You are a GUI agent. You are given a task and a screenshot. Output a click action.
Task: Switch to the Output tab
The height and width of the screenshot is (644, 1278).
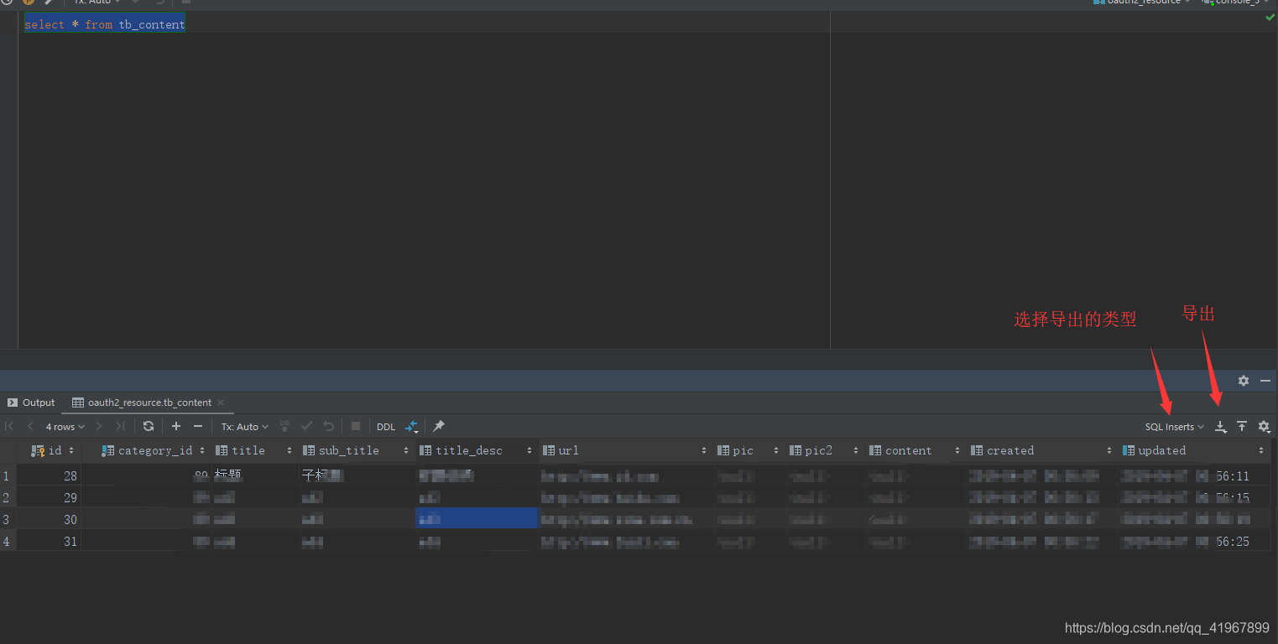[31, 402]
